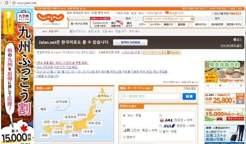Viewport: 246px width, 144px height.
Task: Close the new-message notification popup
Action: (192, 19)
